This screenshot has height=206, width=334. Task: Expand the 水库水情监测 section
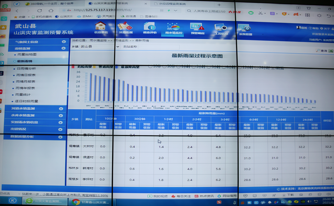click(x=61, y=116)
